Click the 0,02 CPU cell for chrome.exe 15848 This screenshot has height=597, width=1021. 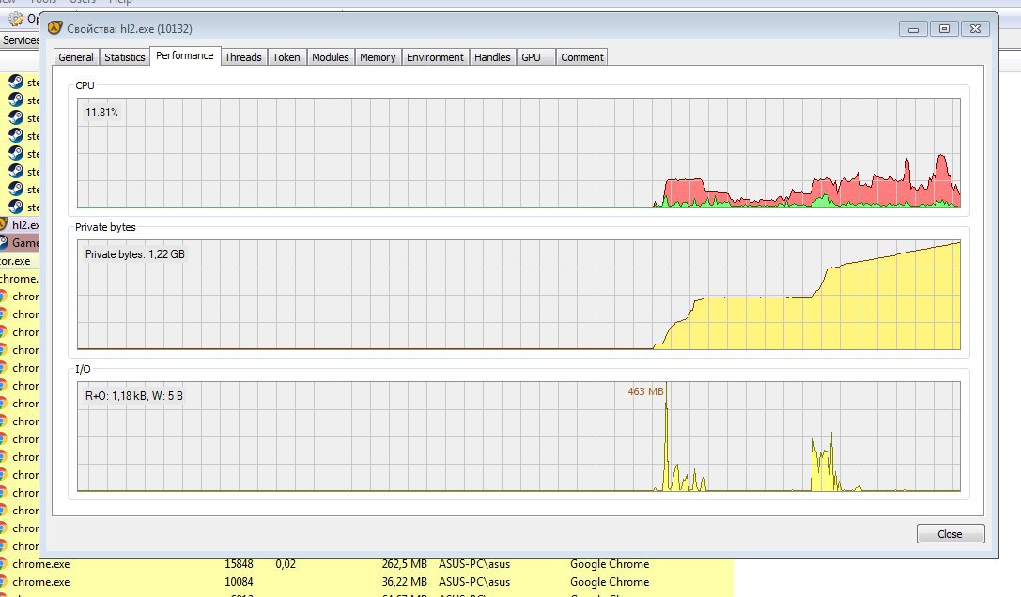click(x=286, y=564)
